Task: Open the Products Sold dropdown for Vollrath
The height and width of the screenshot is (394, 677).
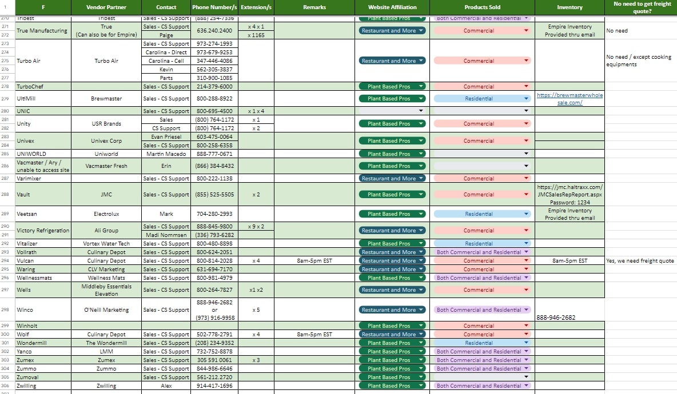Action: click(x=482, y=252)
